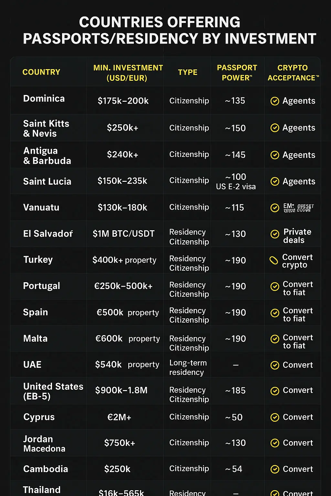Click the checkmark icon in Dominica's row

(x=275, y=101)
